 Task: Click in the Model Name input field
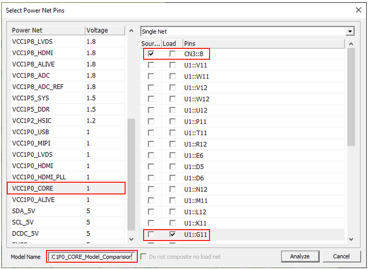tap(92, 257)
